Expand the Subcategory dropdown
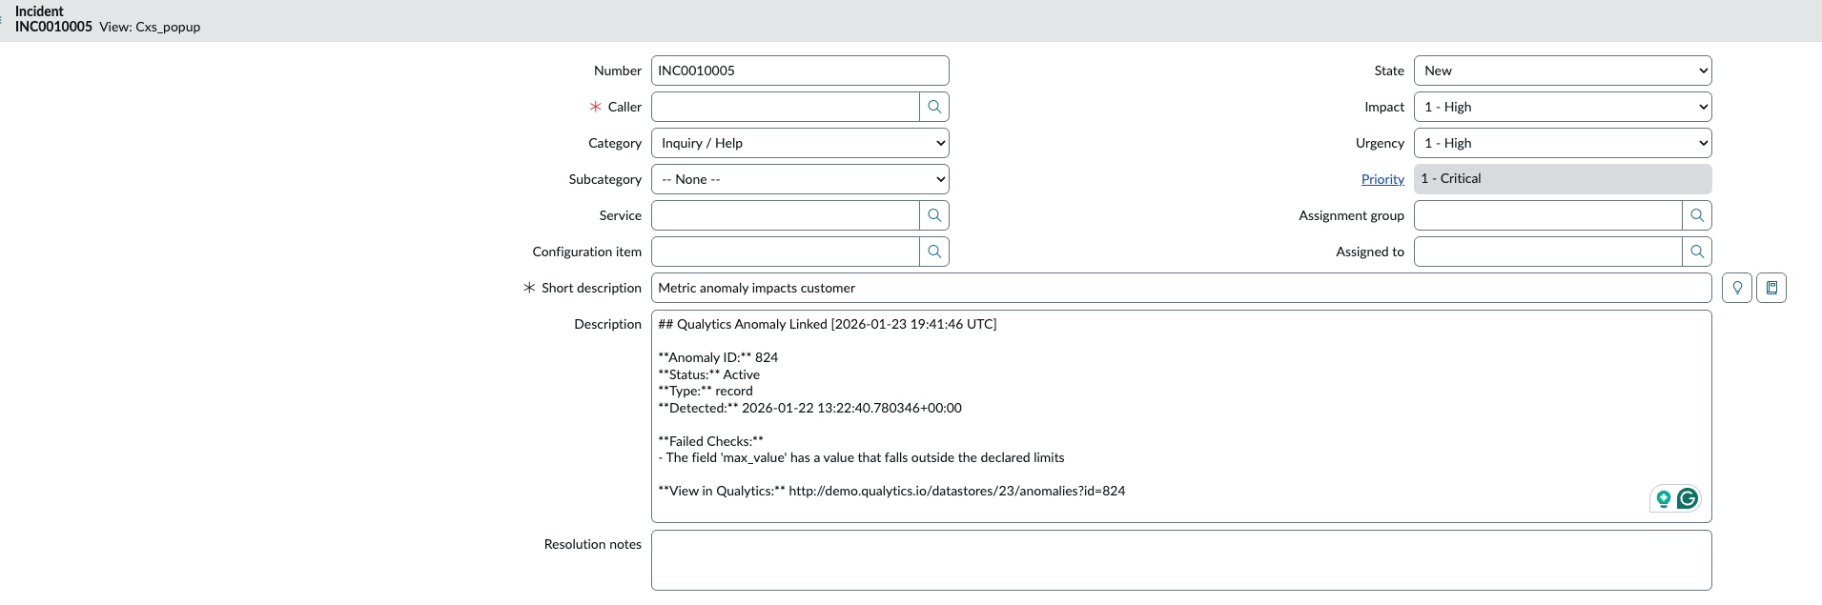Image resolution: width=1822 pixels, height=605 pixels. click(x=800, y=179)
